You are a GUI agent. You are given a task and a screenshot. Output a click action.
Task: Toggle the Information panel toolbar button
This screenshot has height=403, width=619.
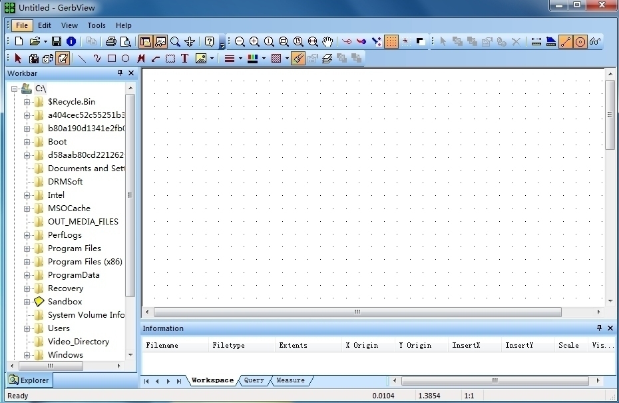point(160,41)
